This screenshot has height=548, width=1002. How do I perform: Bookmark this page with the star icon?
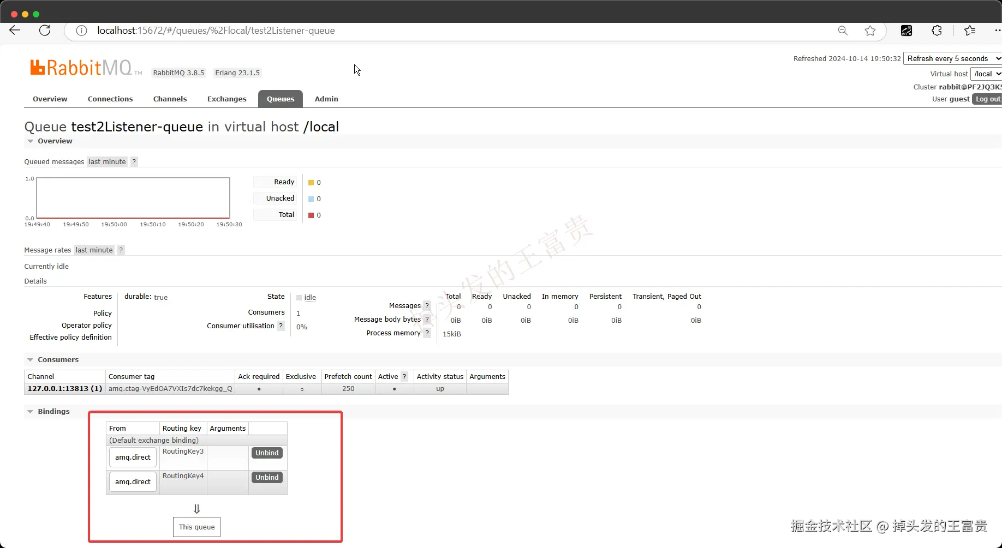point(870,31)
